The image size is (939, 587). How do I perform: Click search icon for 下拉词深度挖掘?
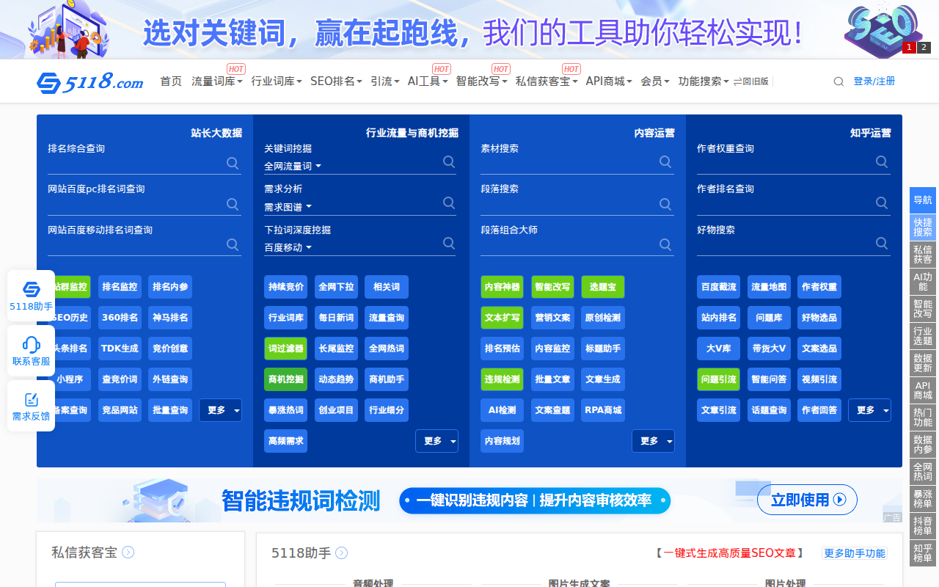pyautogui.click(x=449, y=243)
